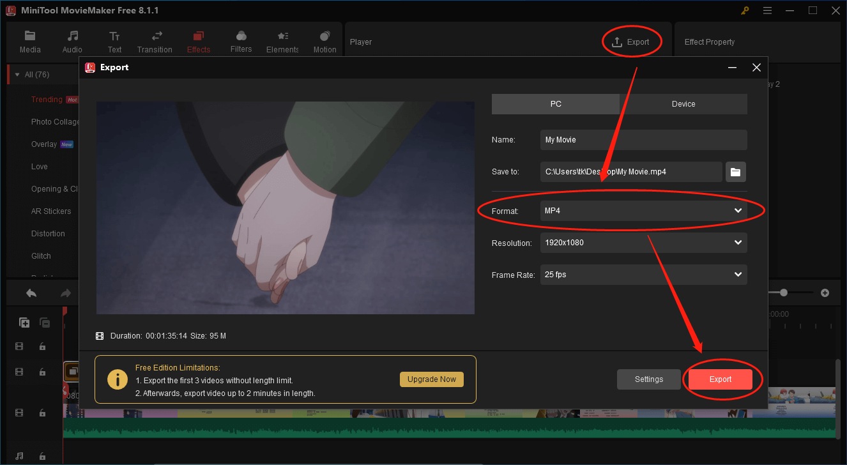Select the Photo Collage category
Viewport: 847px width, 465px height.
56,122
